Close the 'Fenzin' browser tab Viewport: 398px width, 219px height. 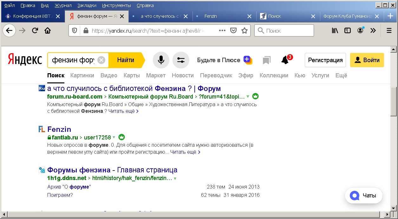click(250, 16)
